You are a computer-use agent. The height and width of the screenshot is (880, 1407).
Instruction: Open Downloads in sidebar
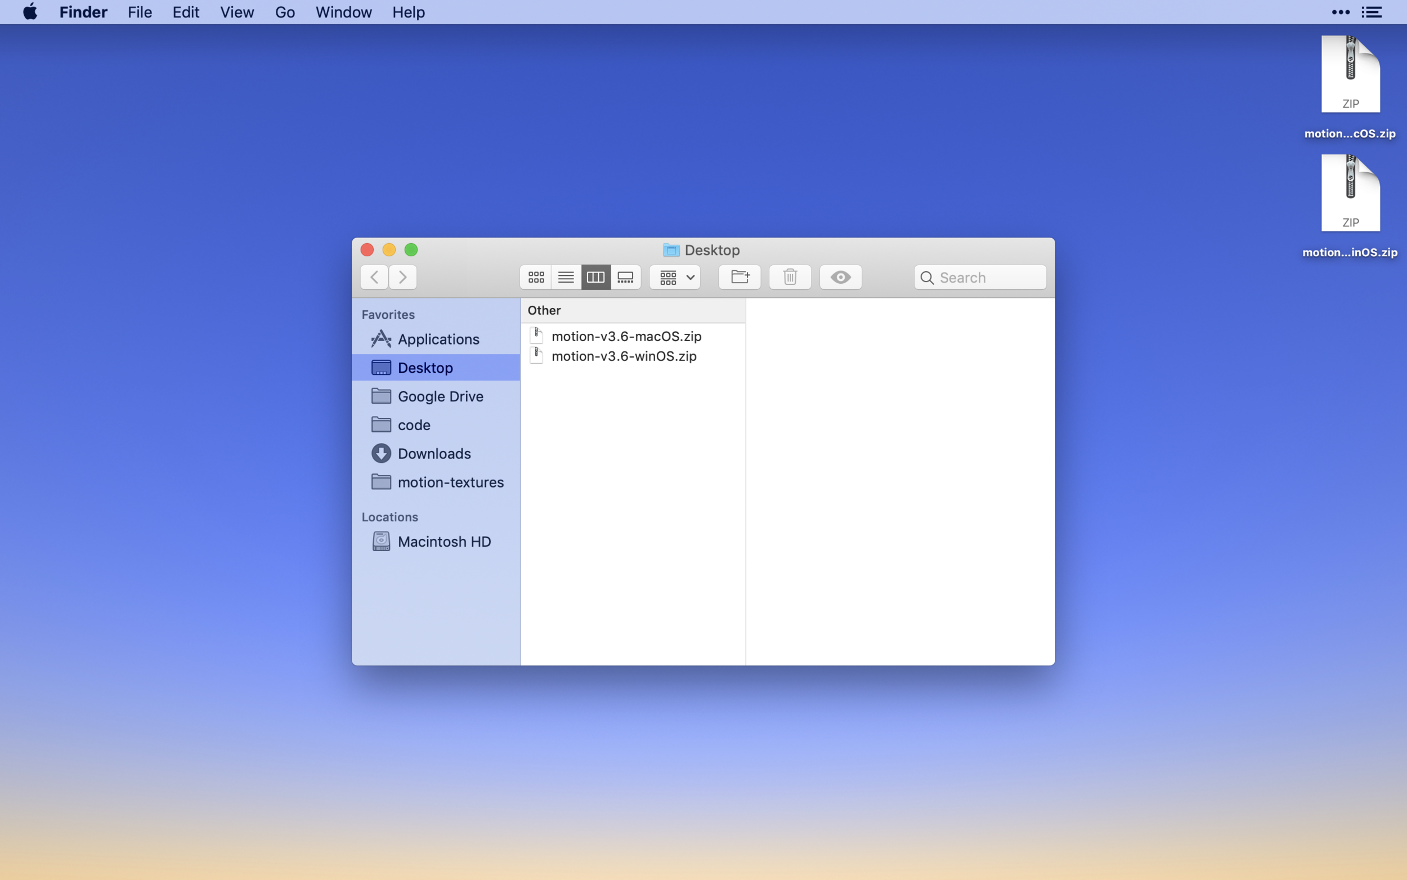(x=436, y=453)
